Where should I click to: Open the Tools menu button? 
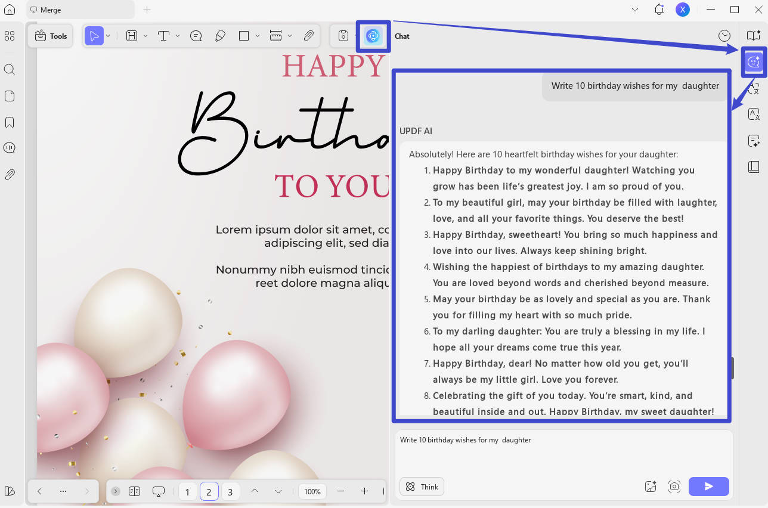click(51, 36)
